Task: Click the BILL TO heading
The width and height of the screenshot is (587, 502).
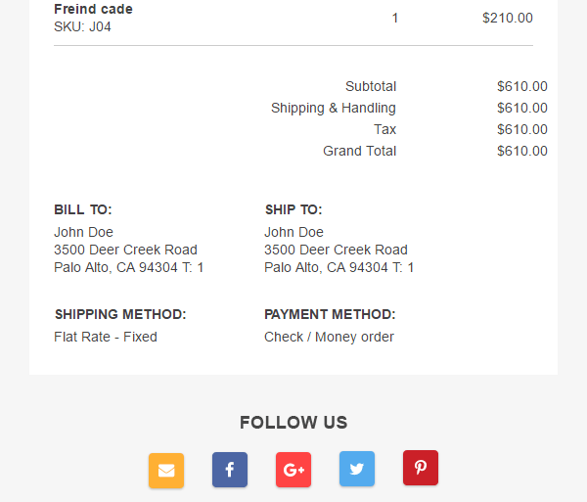Action: (x=83, y=209)
